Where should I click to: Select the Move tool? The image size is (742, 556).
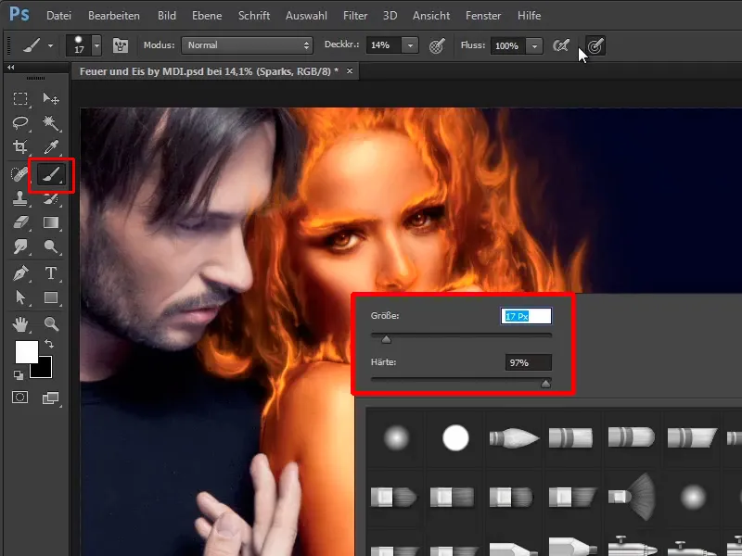51,98
